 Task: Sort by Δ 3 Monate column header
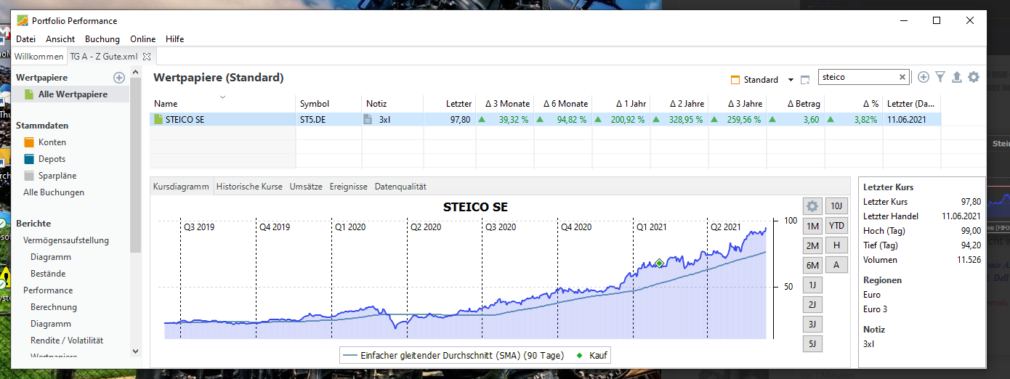click(x=505, y=104)
